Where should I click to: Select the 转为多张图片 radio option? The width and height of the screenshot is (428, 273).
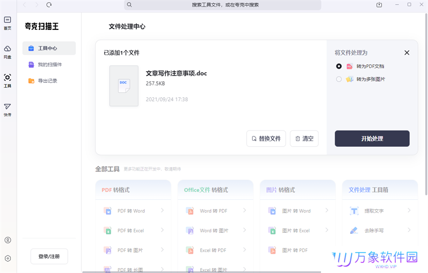(339, 79)
